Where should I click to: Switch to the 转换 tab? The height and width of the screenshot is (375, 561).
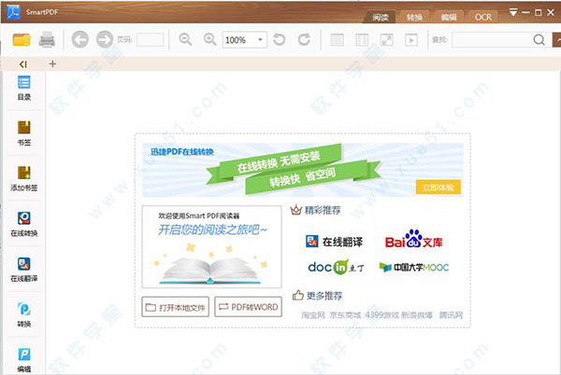tap(414, 17)
